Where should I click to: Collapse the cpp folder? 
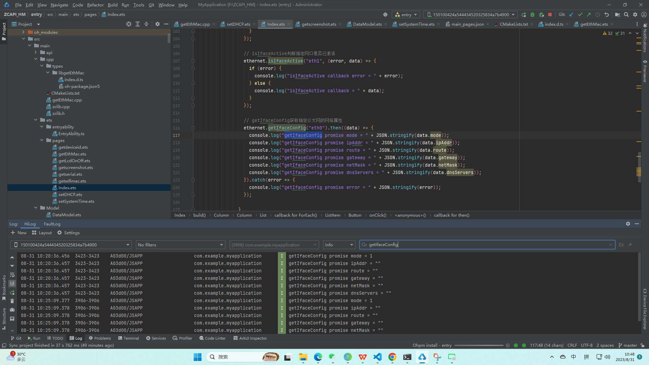(35, 59)
